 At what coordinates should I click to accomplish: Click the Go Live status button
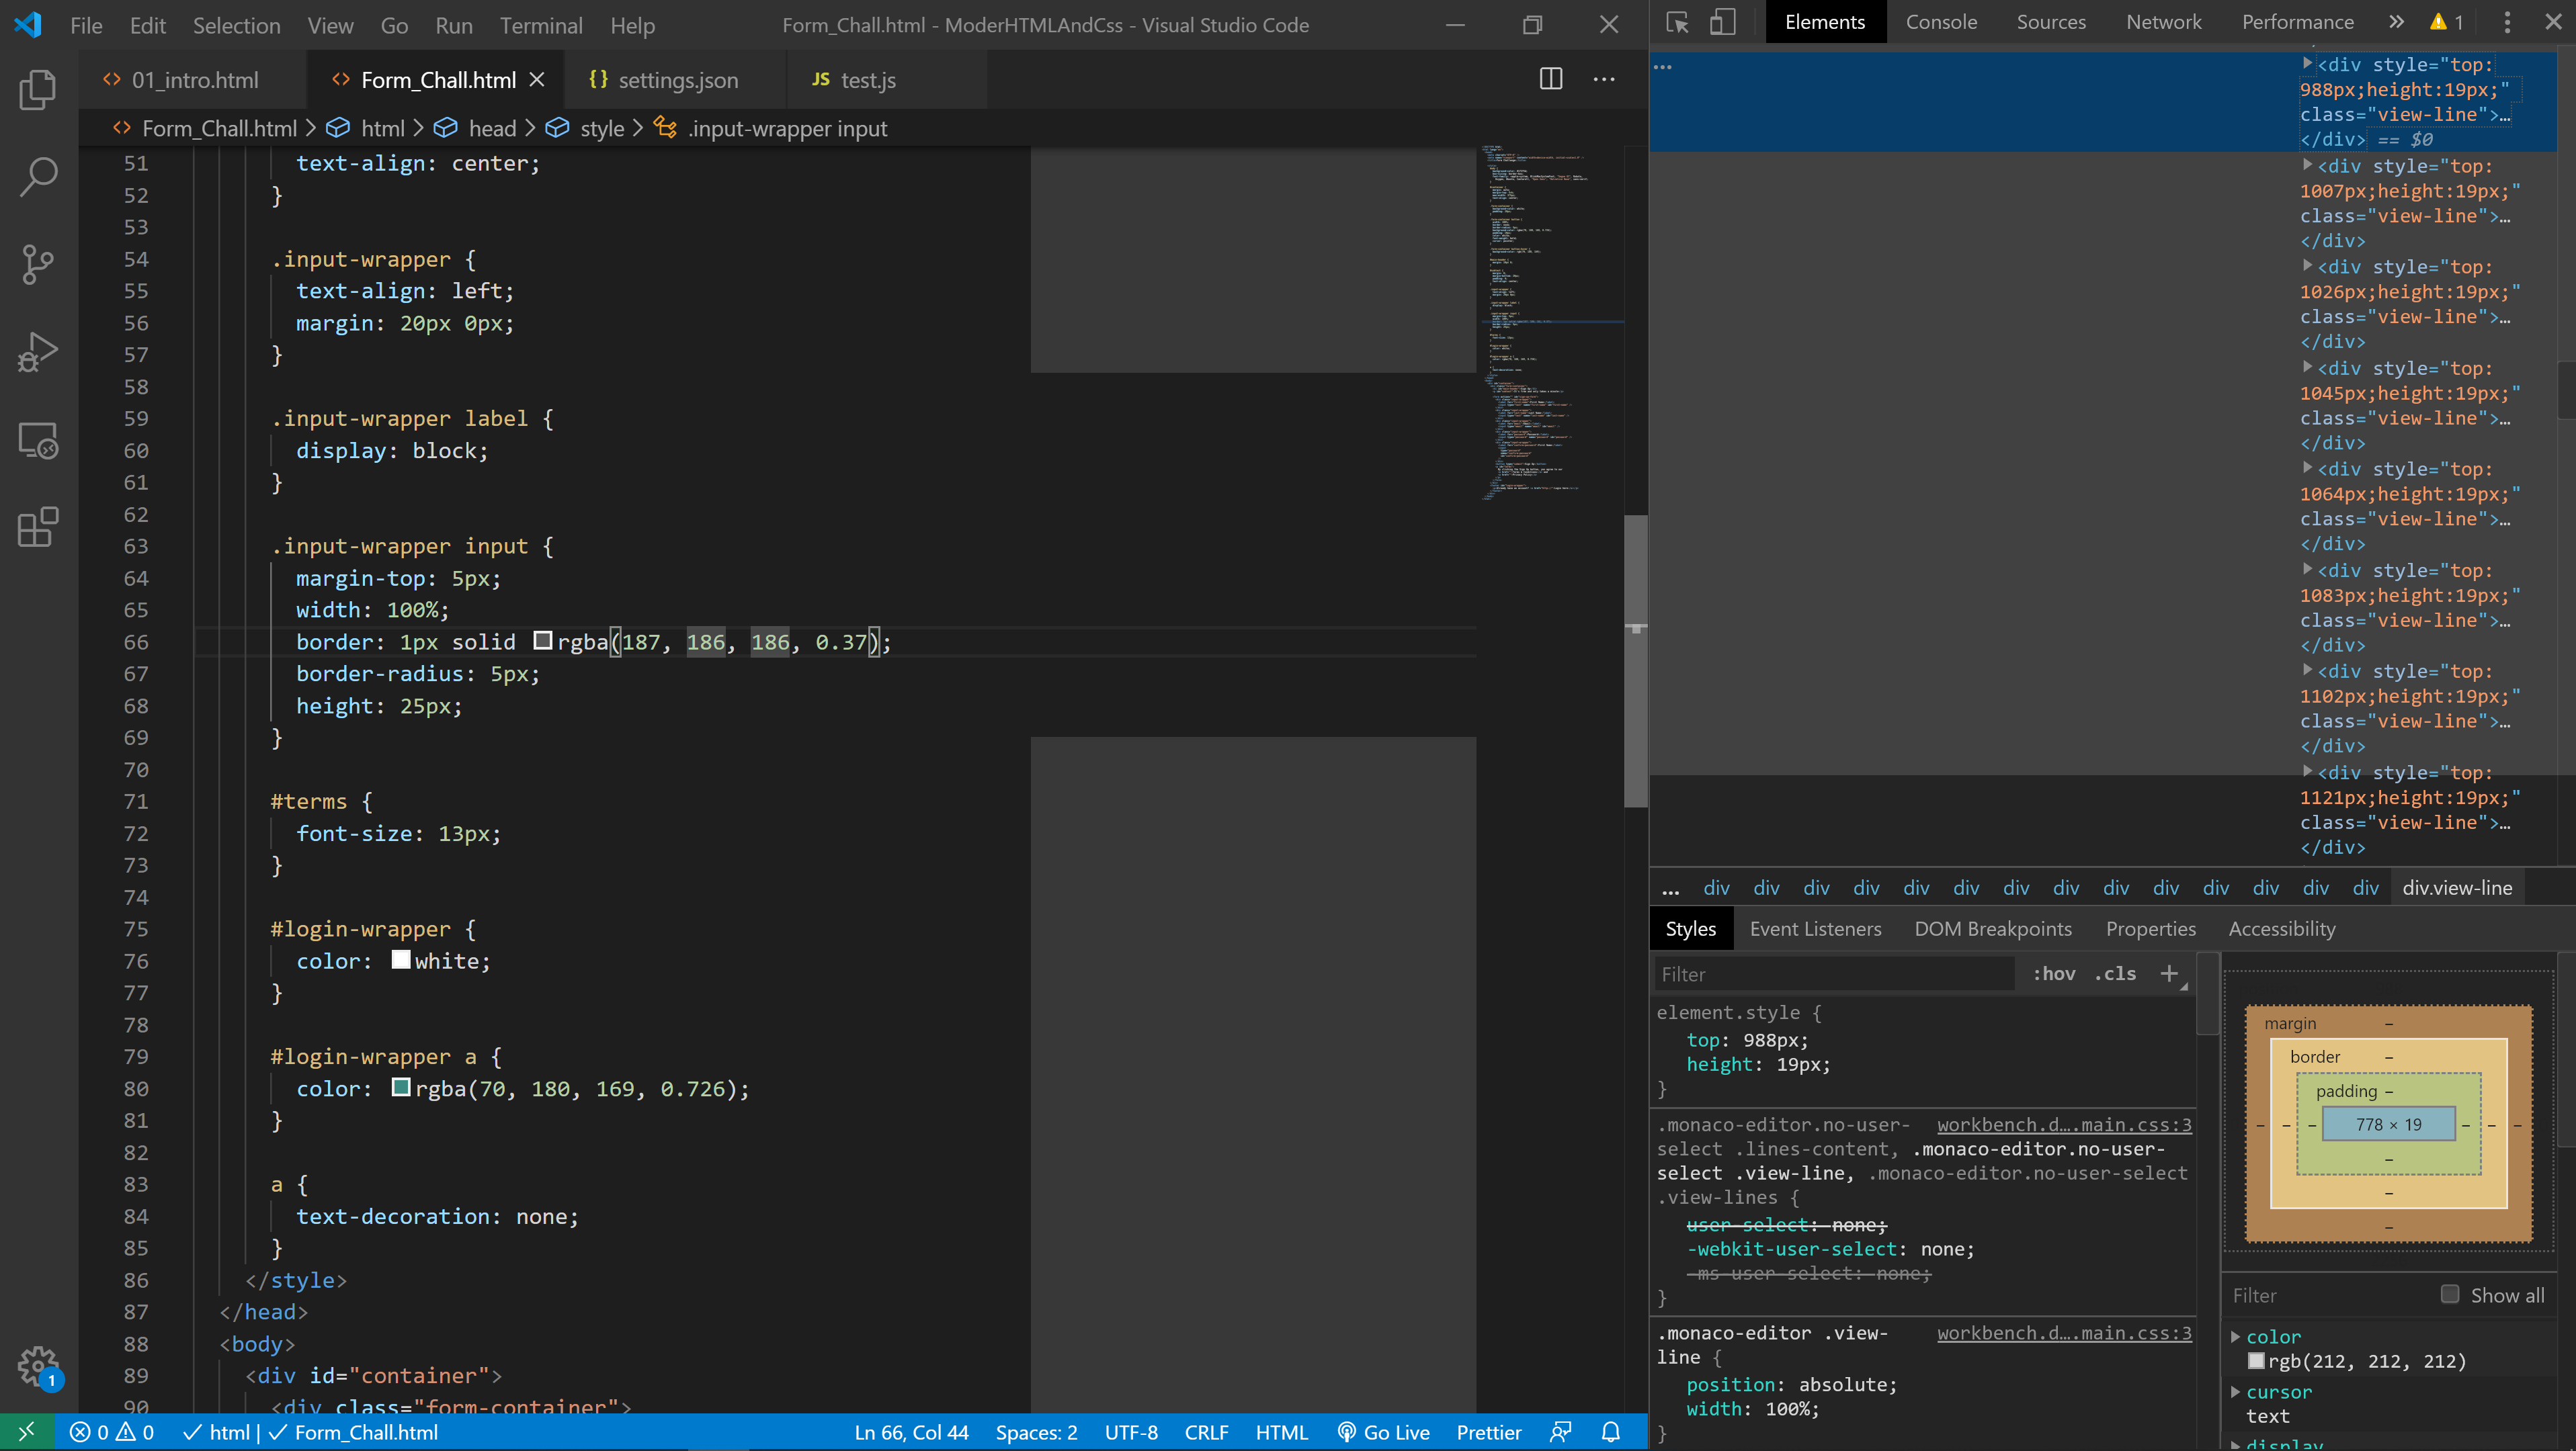pyautogui.click(x=1383, y=1432)
